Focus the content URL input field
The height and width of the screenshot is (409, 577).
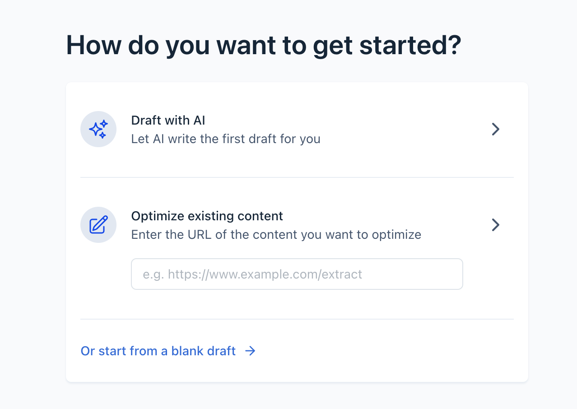click(x=297, y=274)
